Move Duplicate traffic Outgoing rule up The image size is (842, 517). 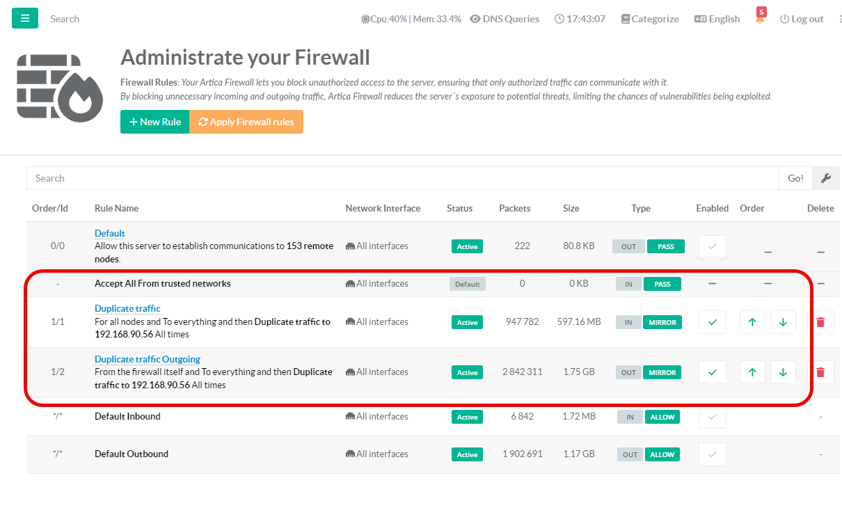(x=752, y=372)
